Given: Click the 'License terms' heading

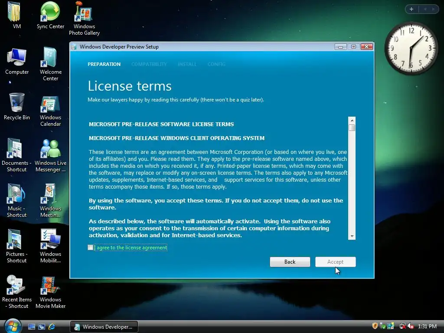Looking at the screenshot, I should coord(129,86).
